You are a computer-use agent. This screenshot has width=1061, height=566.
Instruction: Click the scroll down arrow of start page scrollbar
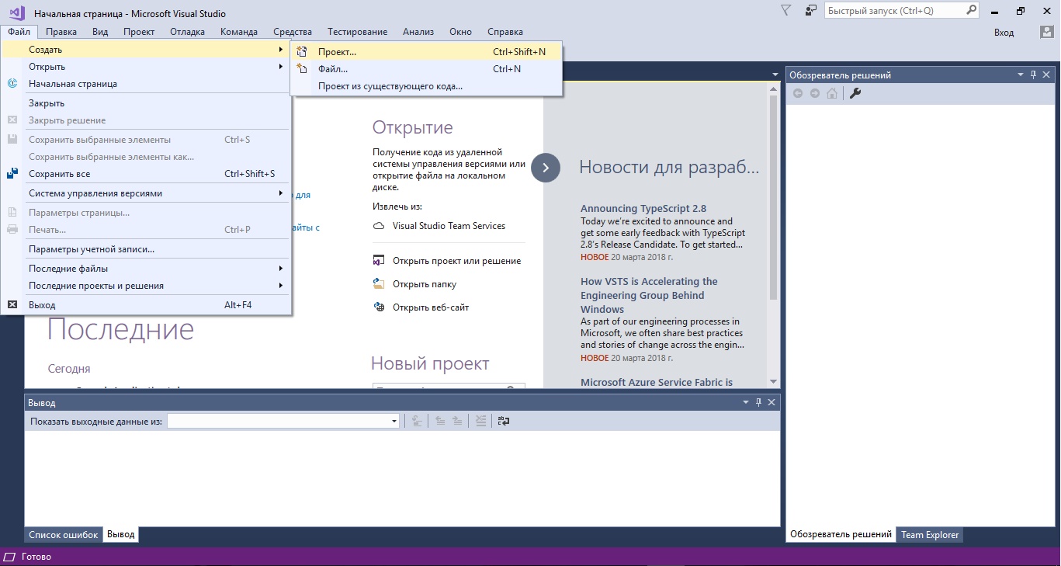(x=773, y=381)
